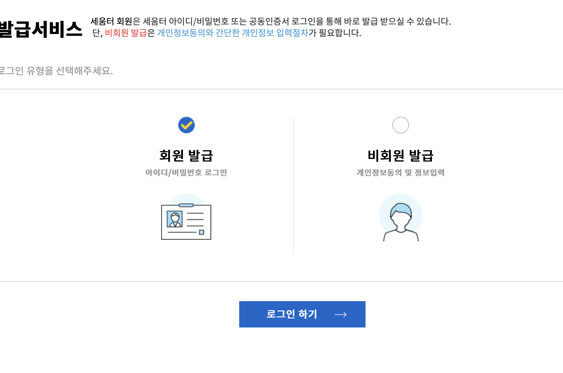Click the 세움터 회원 description sentence
Viewport: 563px width, 373px height.
[271, 21]
